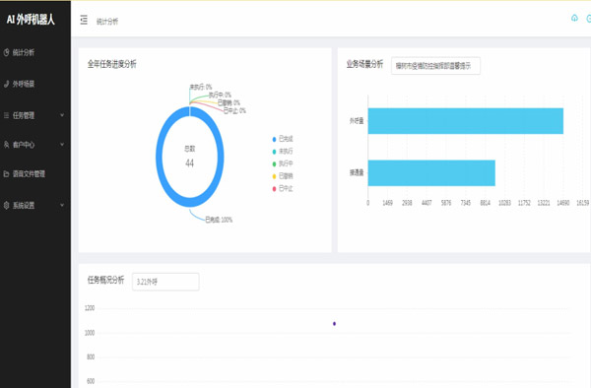Toggle the 已完成 legend item
The height and width of the screenshot is (388, 591).
pos(283,139)
